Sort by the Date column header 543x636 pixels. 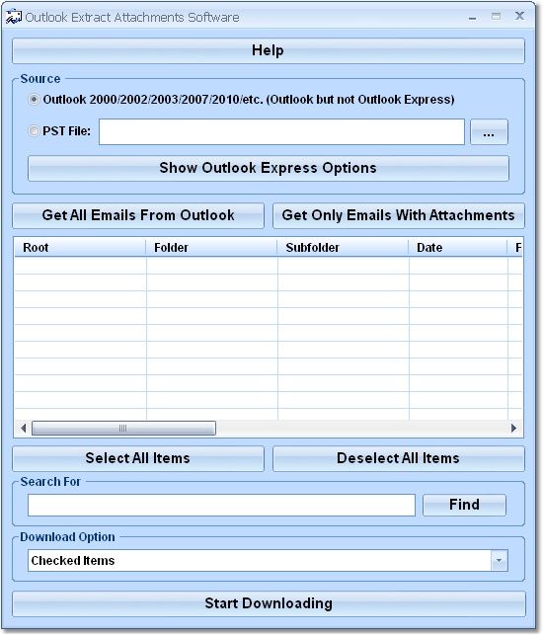click(457, 248)
